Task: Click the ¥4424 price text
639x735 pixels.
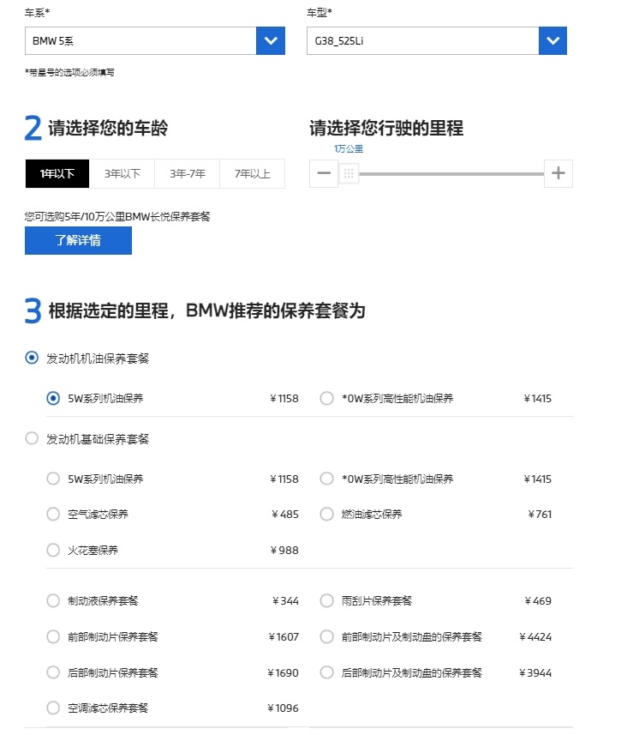Action: coord(535,636)
